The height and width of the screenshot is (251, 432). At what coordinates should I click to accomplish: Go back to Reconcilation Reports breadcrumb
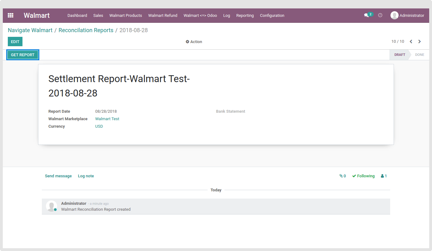pyautogui.click(x=86, y=30)
